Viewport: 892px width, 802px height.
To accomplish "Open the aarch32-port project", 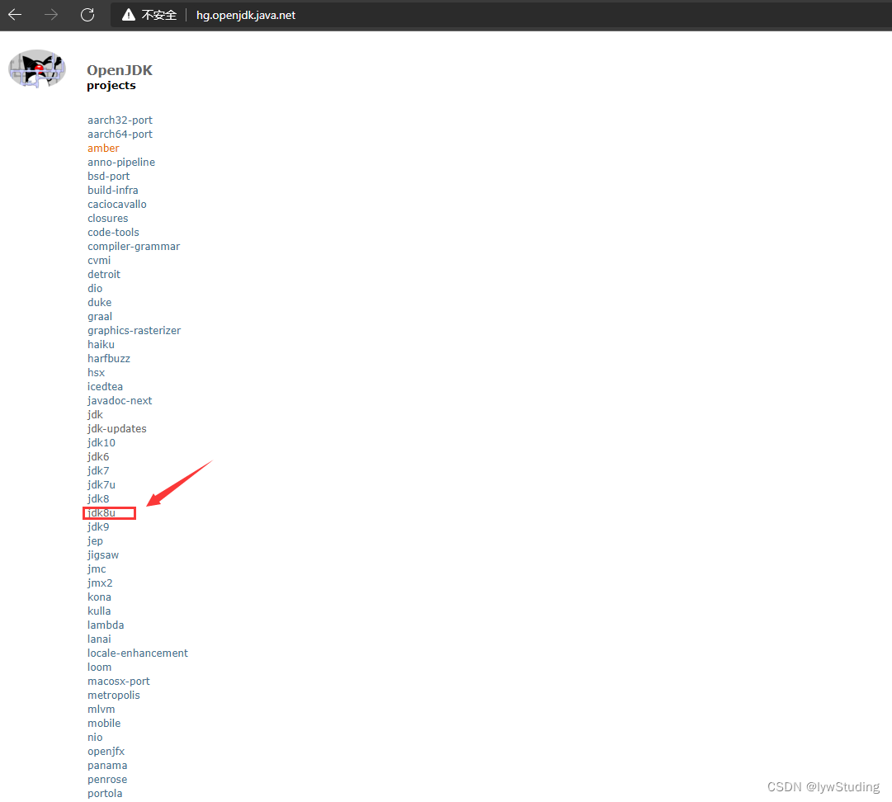I will pos(120,120).
